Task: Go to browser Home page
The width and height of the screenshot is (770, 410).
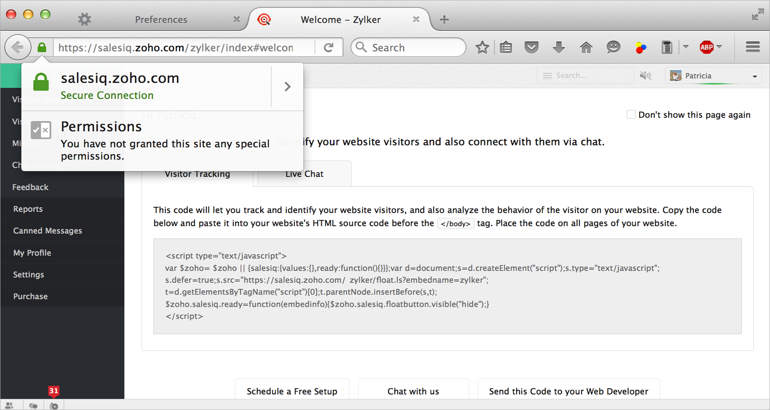Action: (586, 47)
